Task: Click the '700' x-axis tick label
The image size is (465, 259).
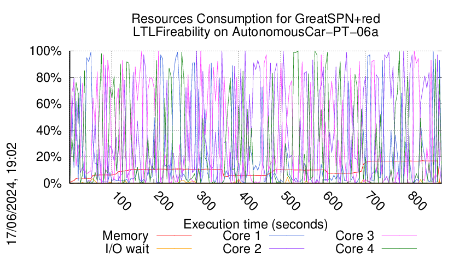Action: tap(375, 202)
